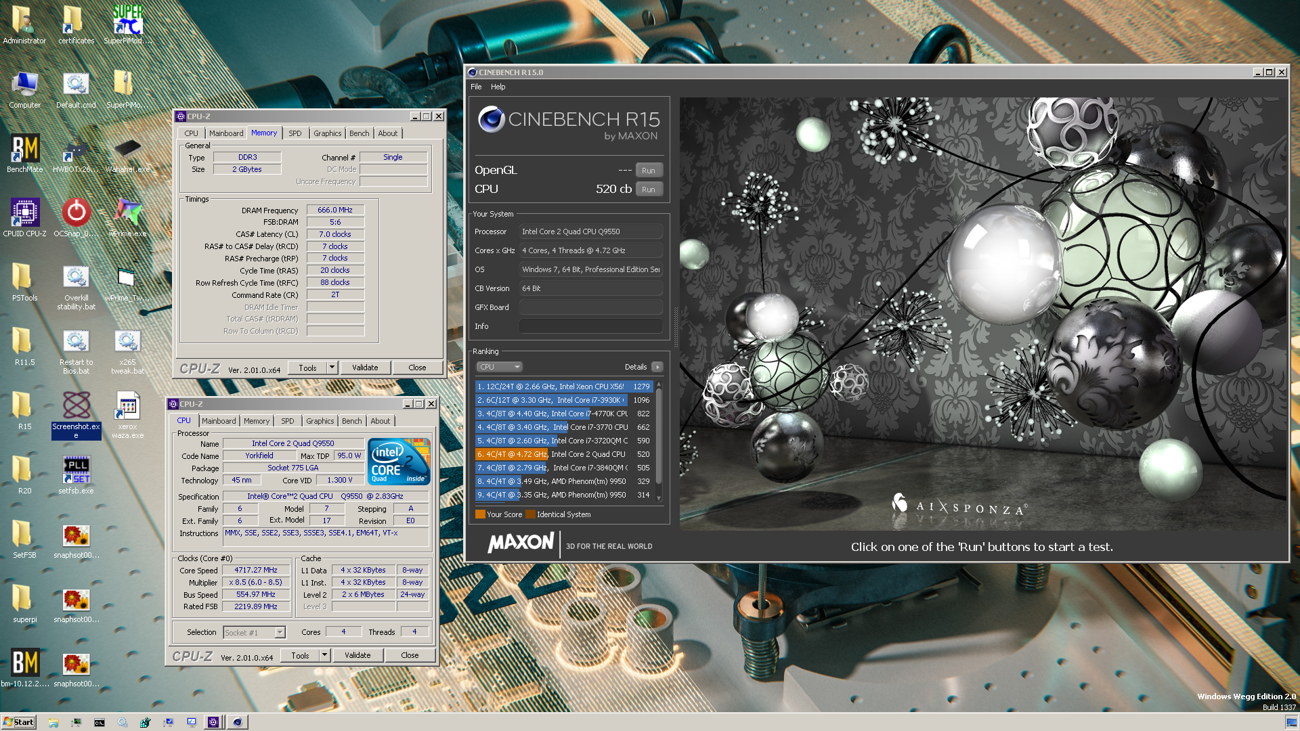Launch the setfsb.exe PLL SET icon
The height and width of the screenshot is (731, 1300).
tap(76, 474)
